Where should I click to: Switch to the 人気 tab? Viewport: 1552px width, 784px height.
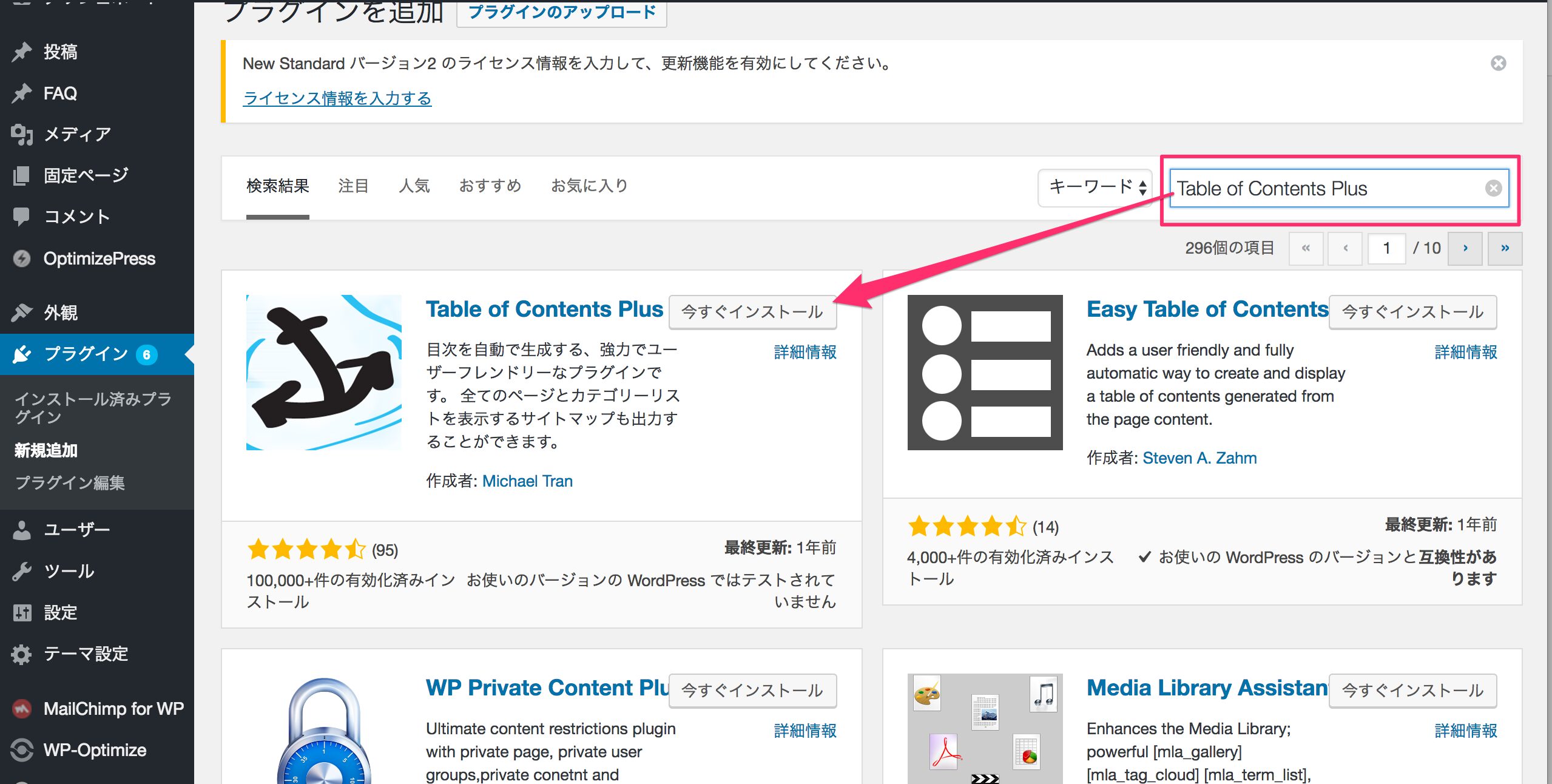point(414,186)
